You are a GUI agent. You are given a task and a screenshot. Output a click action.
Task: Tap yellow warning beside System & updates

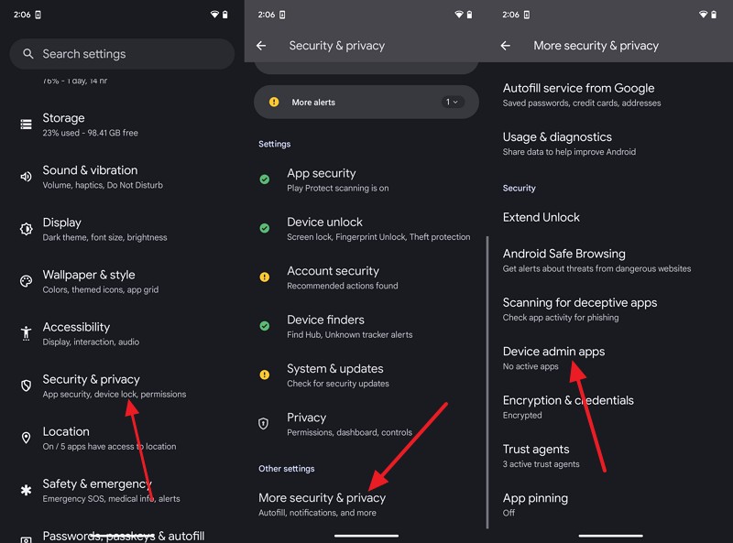(x=265, y=375)
